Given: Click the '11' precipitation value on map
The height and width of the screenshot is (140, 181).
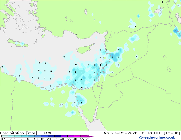Looking at the screenshot, I should click(176, 31).
